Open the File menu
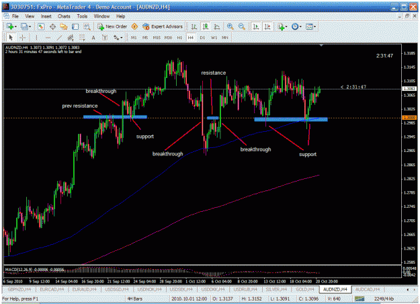The height and width of the screenshot is (304, 420). 15,16
